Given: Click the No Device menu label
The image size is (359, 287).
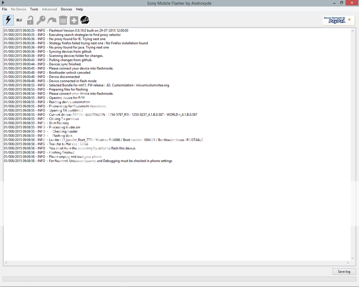Looking at the screenshot, I should 18,9.
